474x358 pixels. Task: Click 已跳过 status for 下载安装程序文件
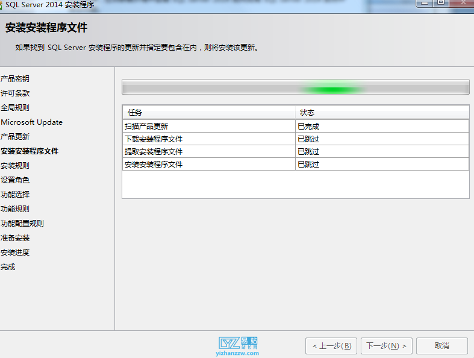click(x=382, y=139)
